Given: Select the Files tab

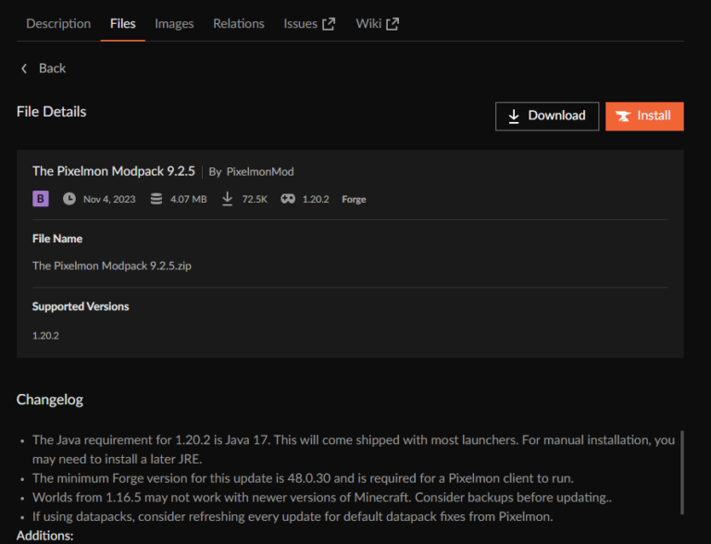Looking at the screenshot, I should pyautogui.click(x=122, y=23).
